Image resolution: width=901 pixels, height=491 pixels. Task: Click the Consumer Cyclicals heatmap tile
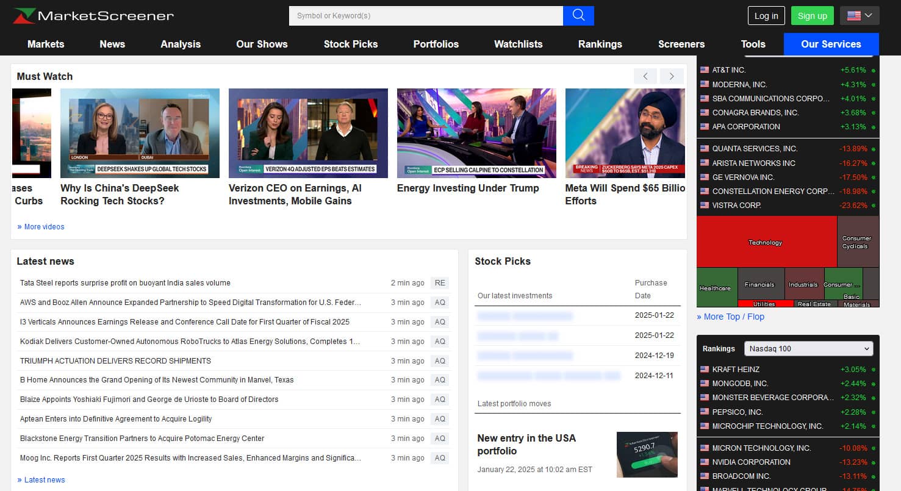point(858,242)
